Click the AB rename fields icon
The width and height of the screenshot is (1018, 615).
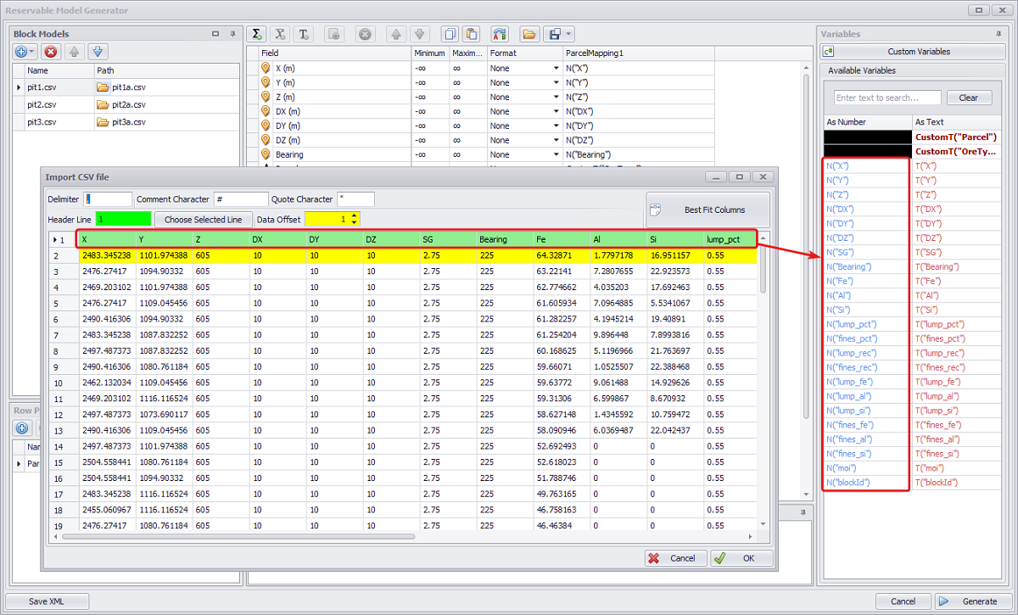pos(500,35)
